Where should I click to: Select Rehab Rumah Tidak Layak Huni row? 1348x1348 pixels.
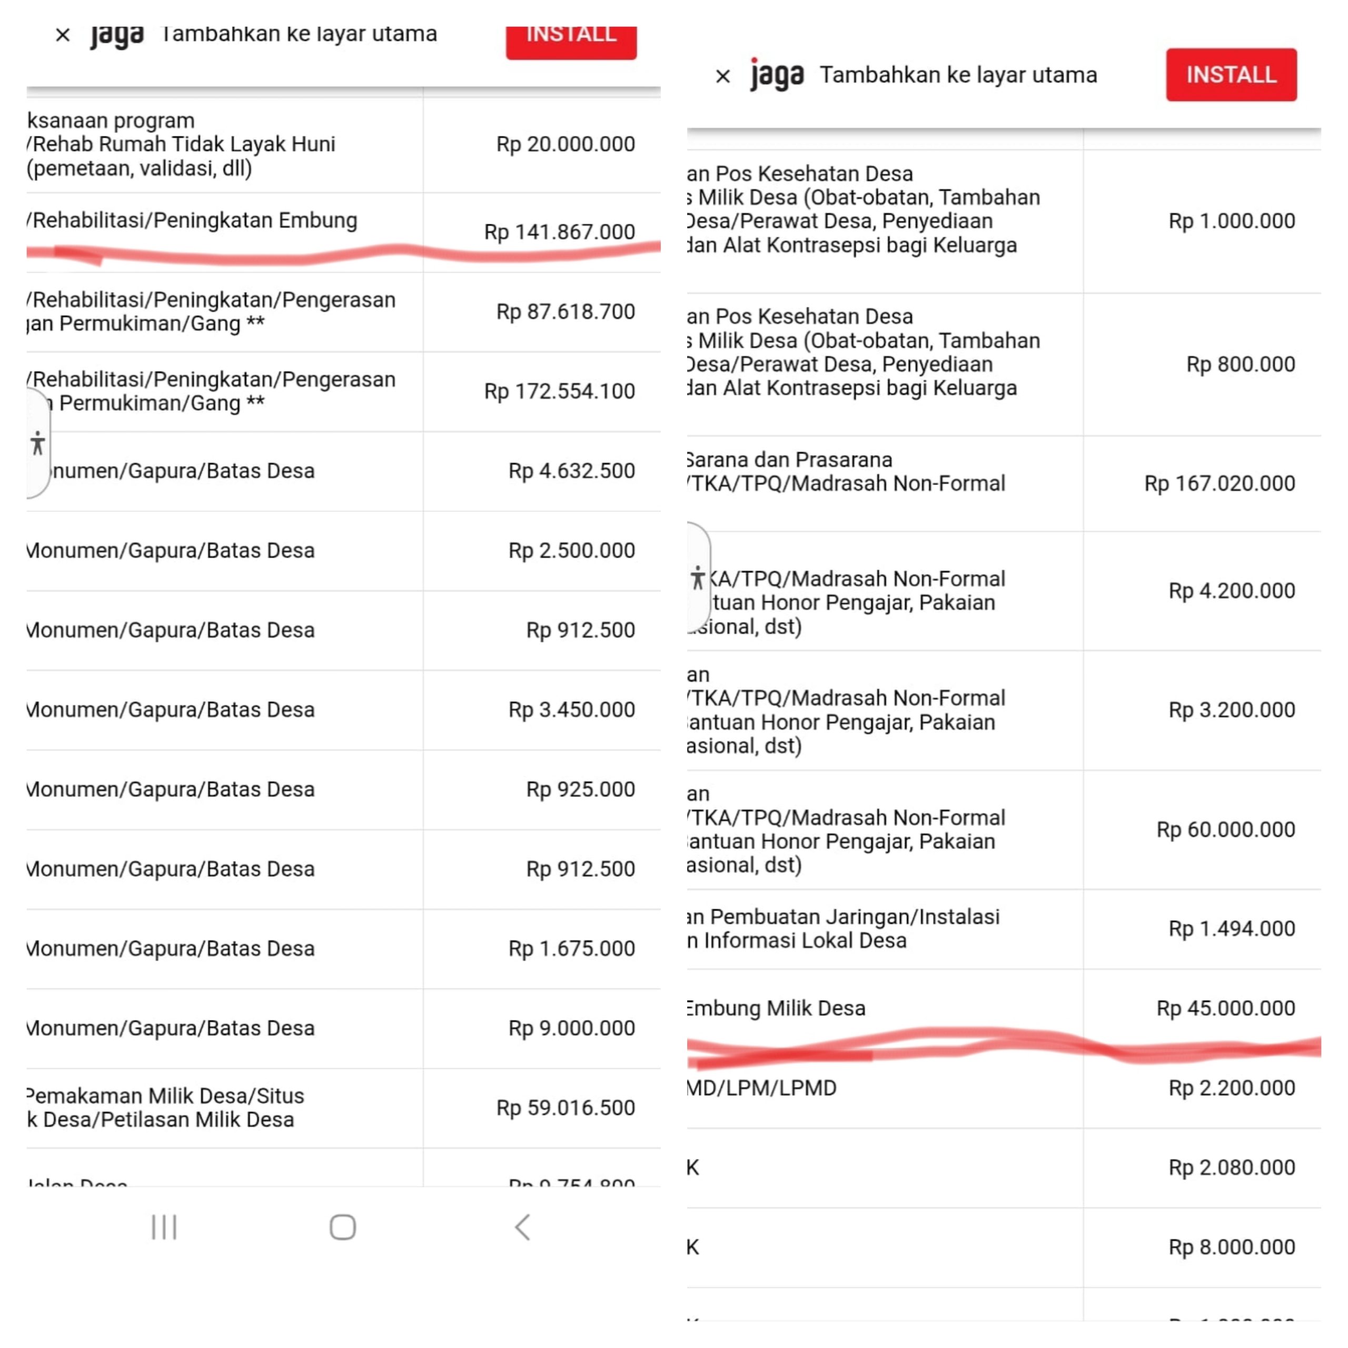point(183,144)
